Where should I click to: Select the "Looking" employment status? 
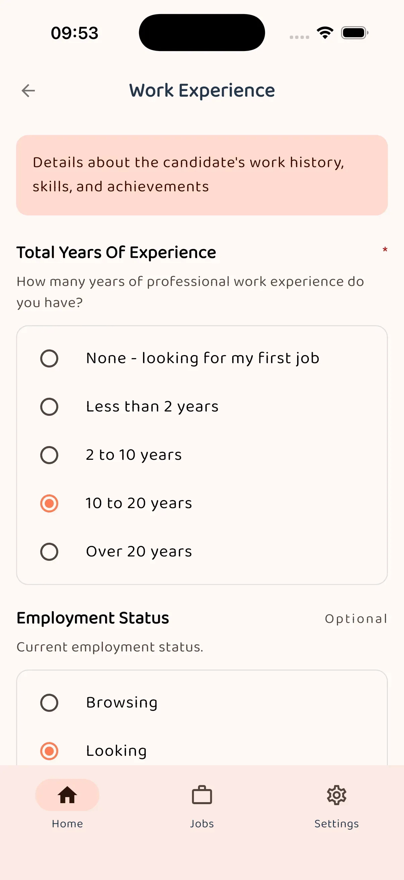(50, 751)
